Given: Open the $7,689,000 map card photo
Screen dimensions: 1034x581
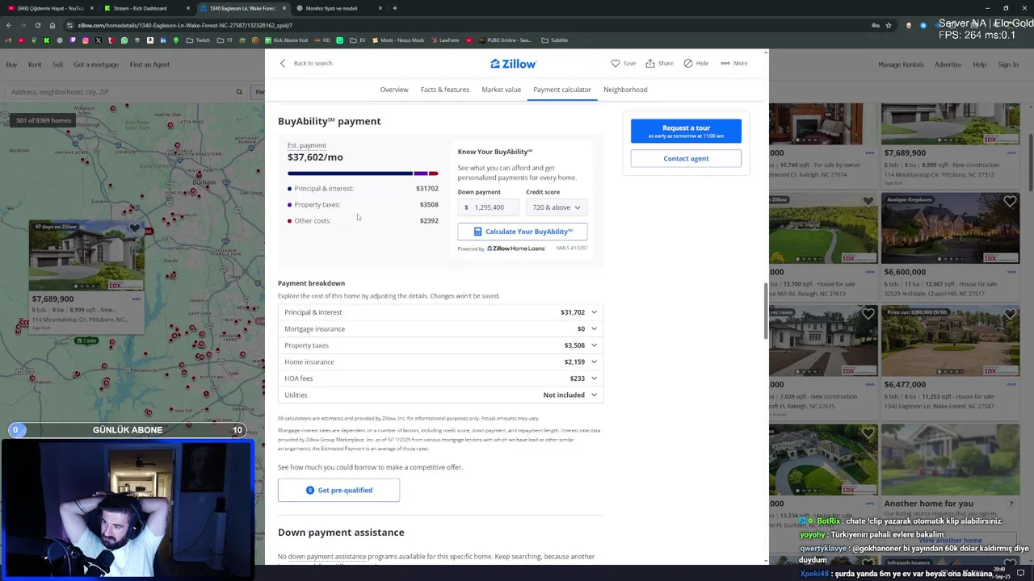Looking at the screenshot, I should click(x=86, y=256).
